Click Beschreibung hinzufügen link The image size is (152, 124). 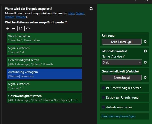[x=118, y=116]
